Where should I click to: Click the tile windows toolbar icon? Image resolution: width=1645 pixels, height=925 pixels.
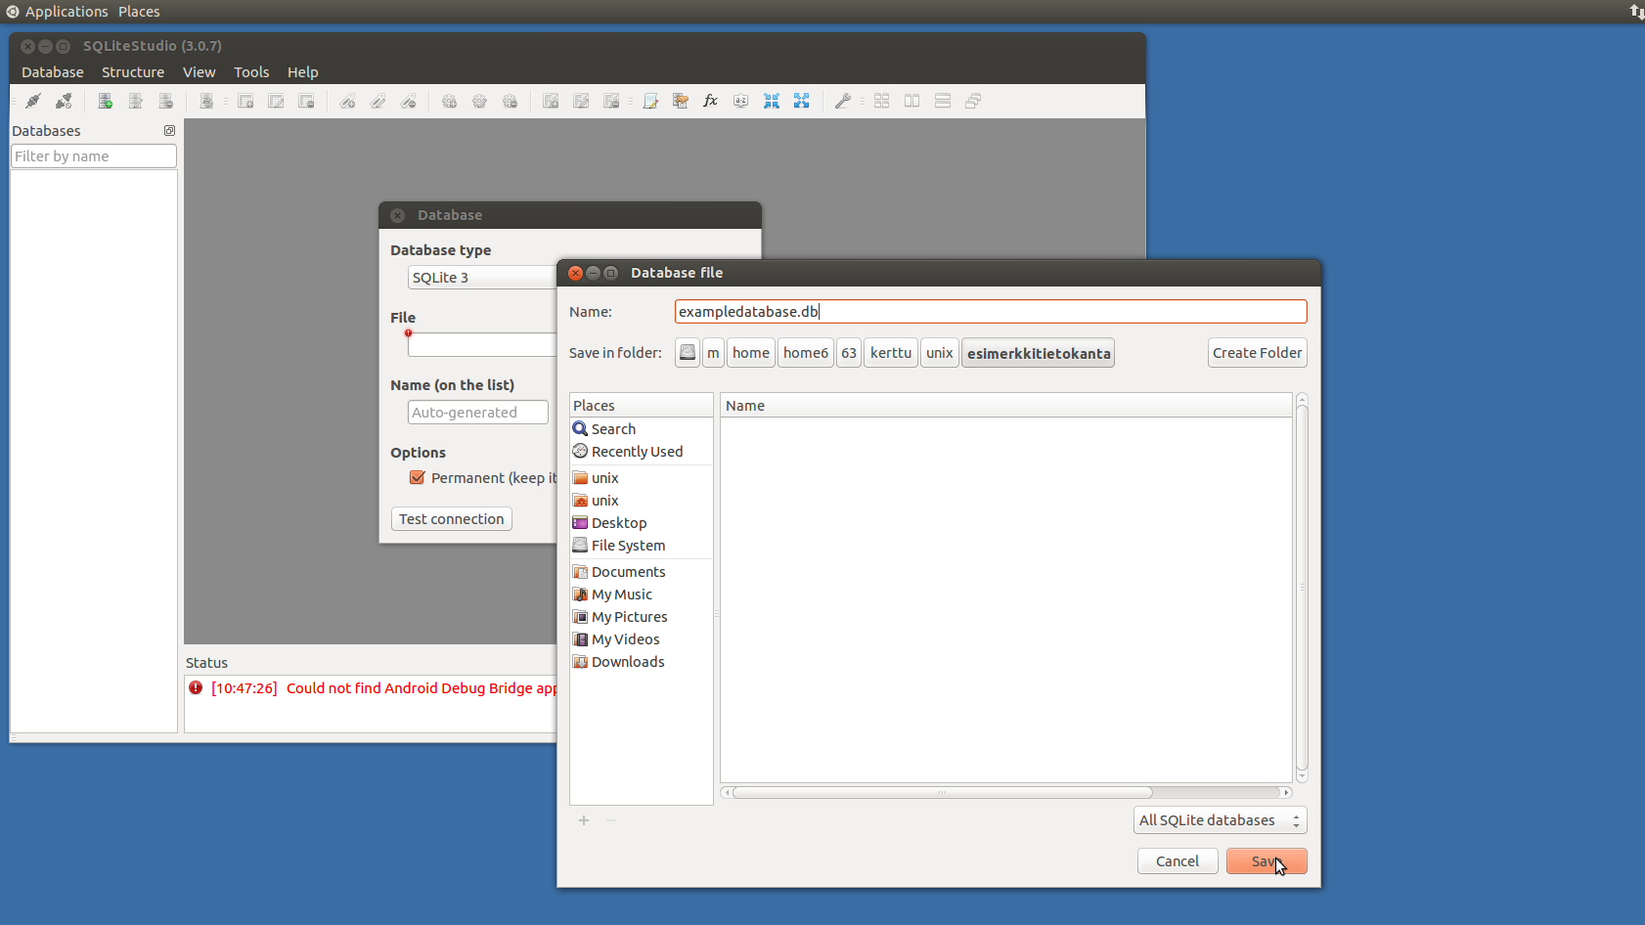coord(882,101)
